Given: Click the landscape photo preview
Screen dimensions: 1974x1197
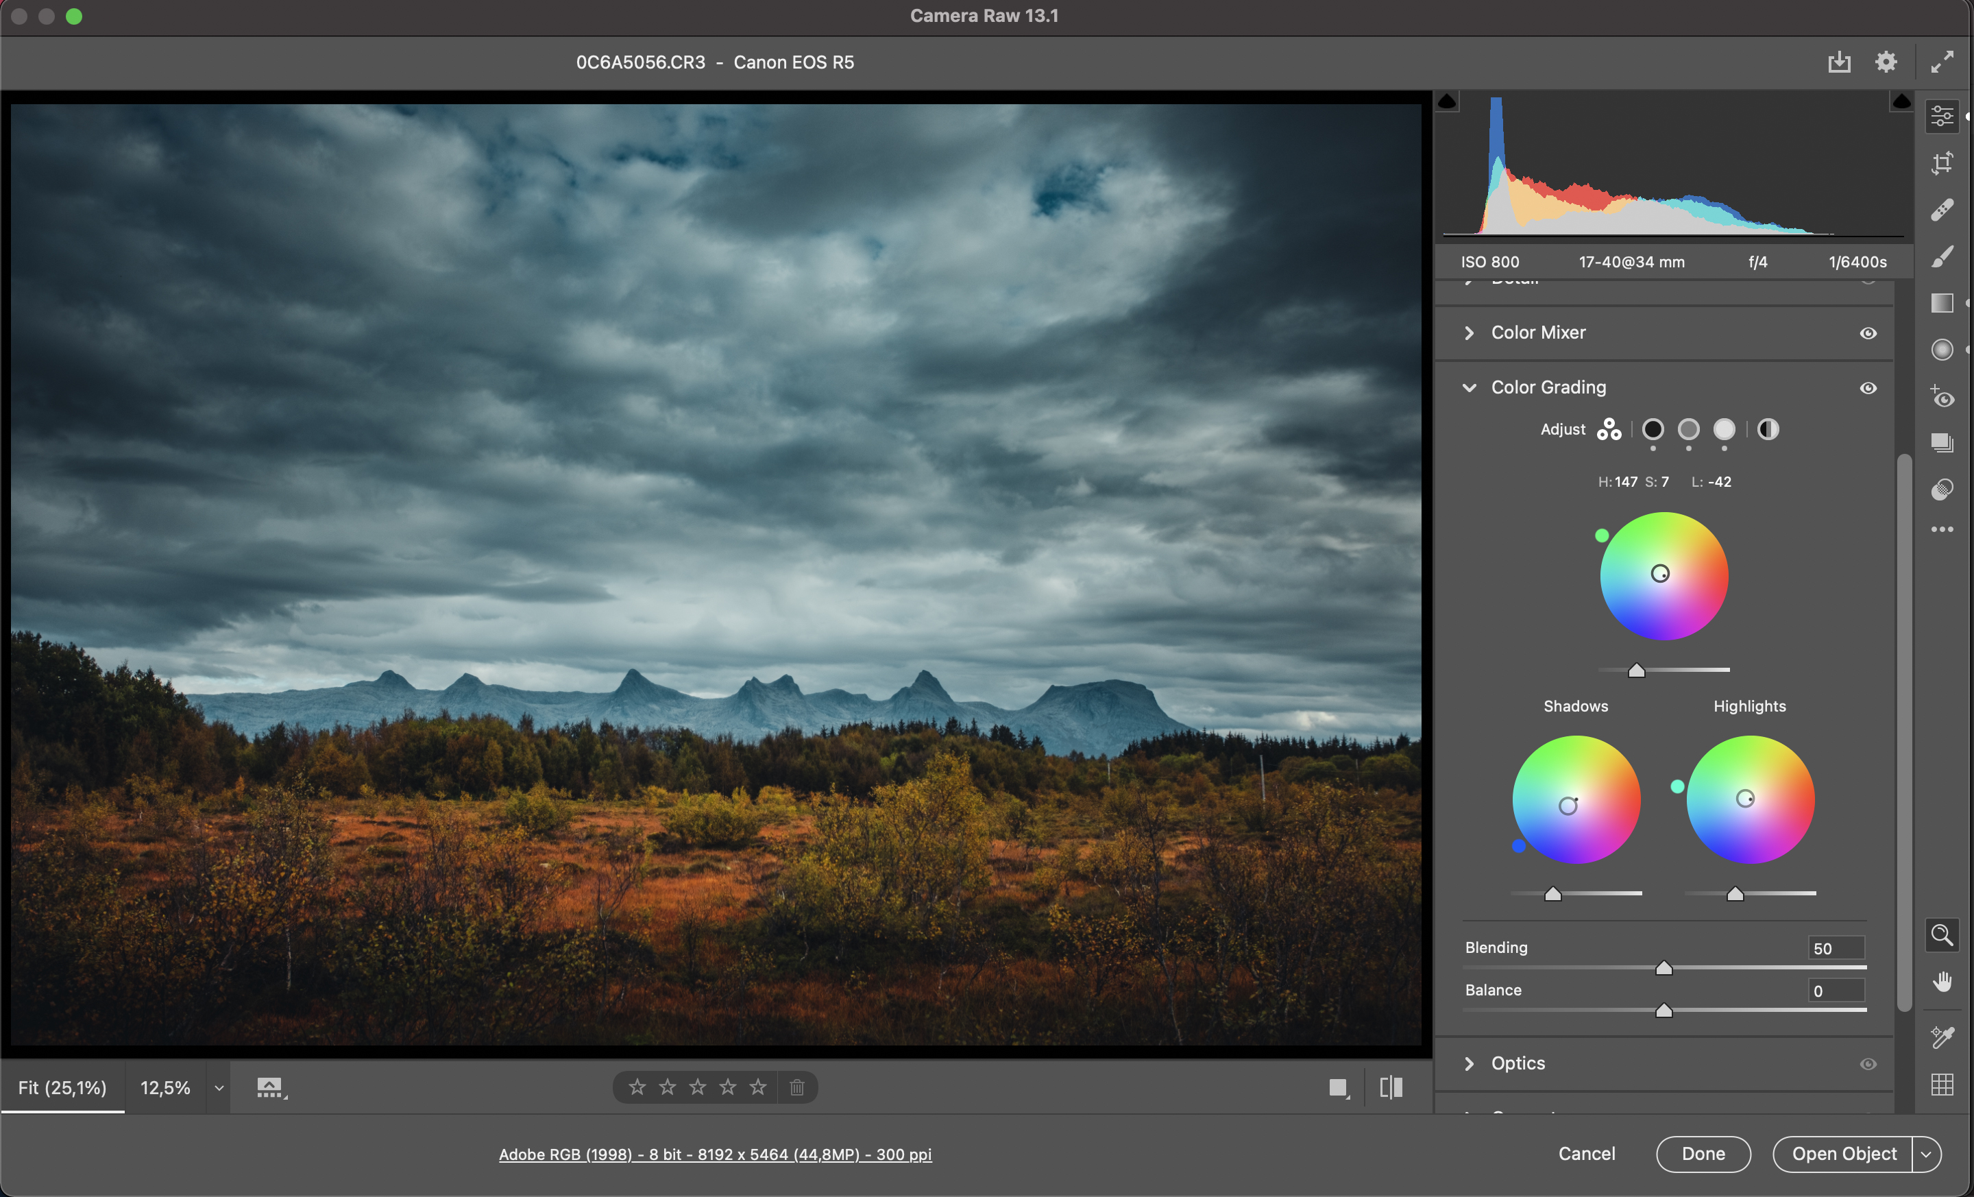Looking at the screenshot, I should click(x=716, y=574).
